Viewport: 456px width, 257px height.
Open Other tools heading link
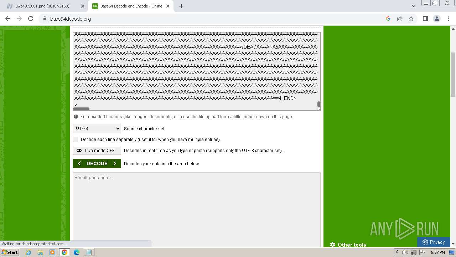(352, 245)
